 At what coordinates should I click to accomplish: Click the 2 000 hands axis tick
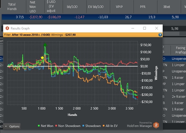click(77, 108)
